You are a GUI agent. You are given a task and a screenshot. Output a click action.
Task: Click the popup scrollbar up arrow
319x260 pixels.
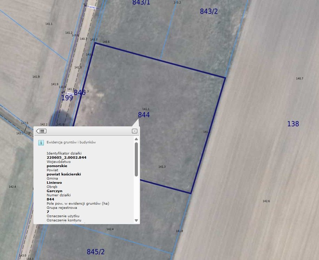click(x=136, y=139)
